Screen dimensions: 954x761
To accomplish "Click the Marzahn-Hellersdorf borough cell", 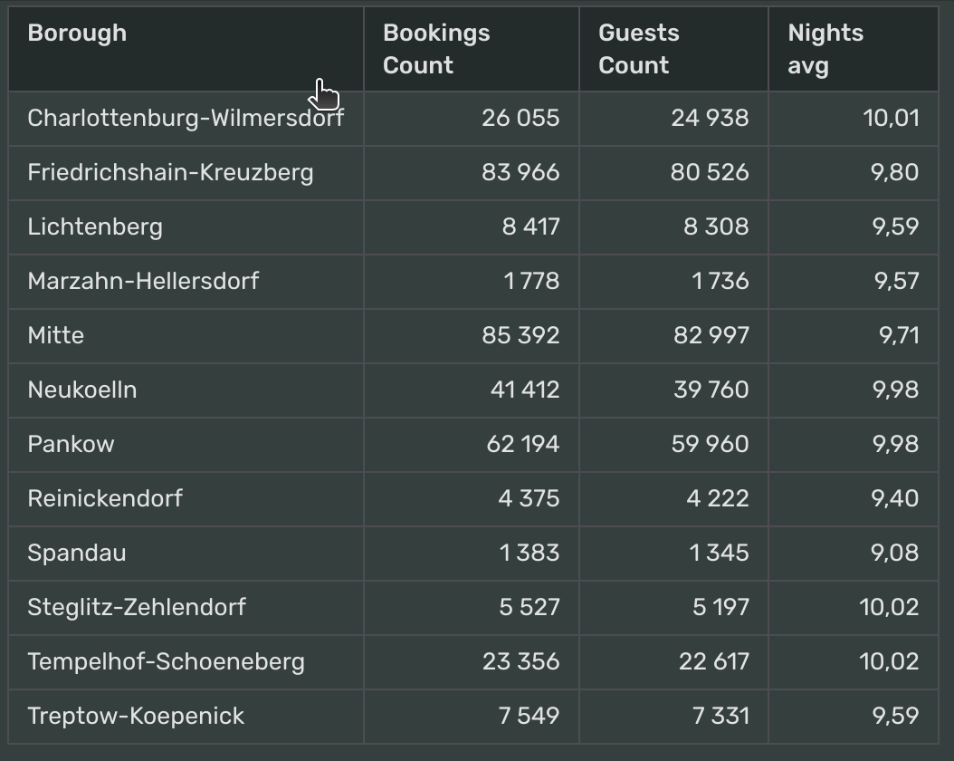I will point(186,281).
